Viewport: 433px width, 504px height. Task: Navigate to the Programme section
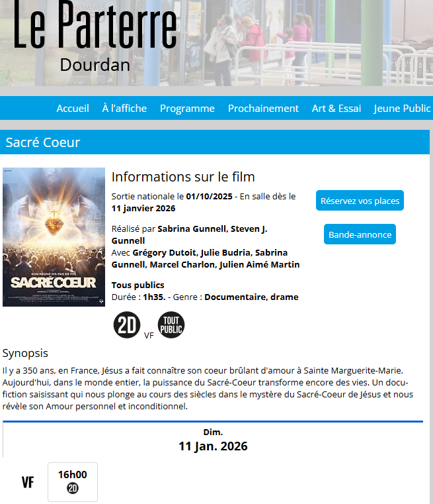pos(187,108)
